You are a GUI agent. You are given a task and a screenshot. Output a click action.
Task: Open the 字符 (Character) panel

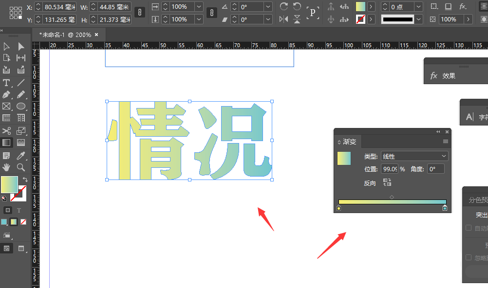pos(470,117)
